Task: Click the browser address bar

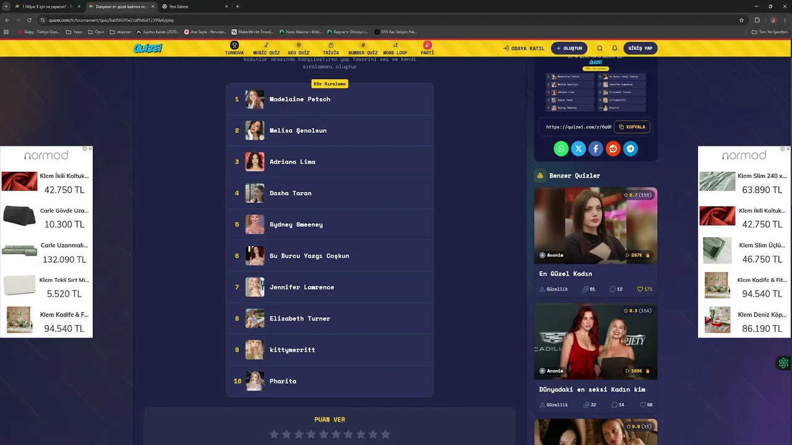Action: click(x=390, y=20)
